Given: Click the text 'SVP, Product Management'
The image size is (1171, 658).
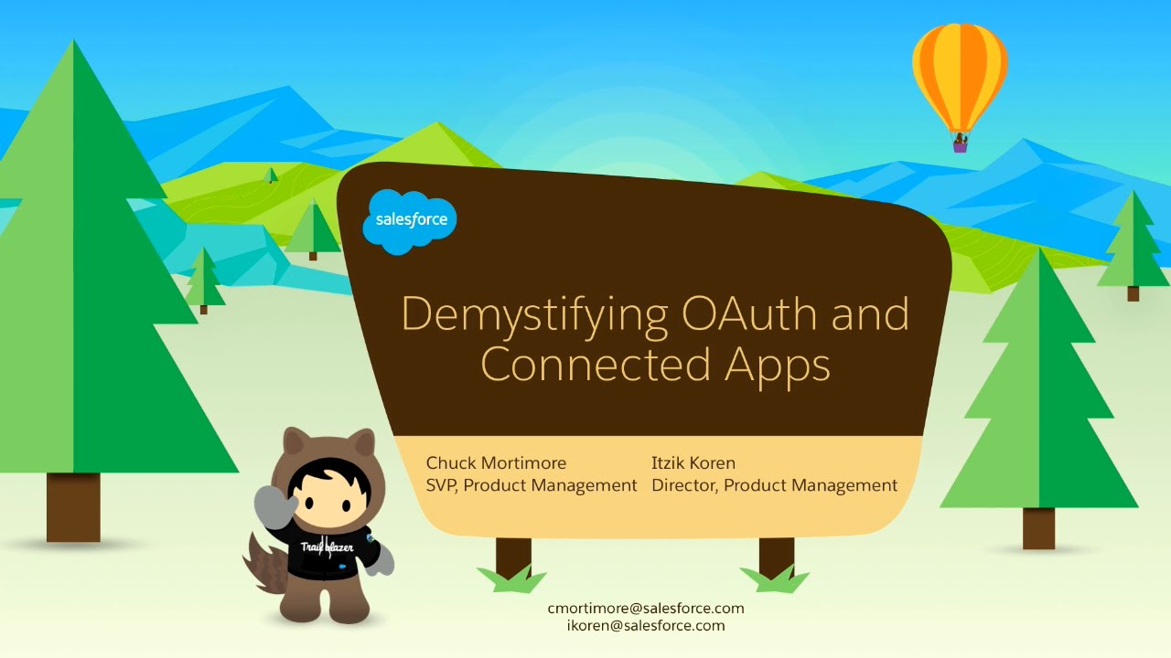Looking at the screenshot, I should 532,485.
